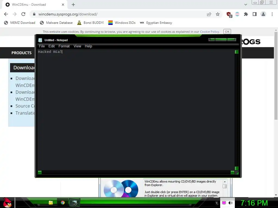The image size is (278, 208).
Task: Click PRODUCTS in site navigation
Action: coord(21,53)
